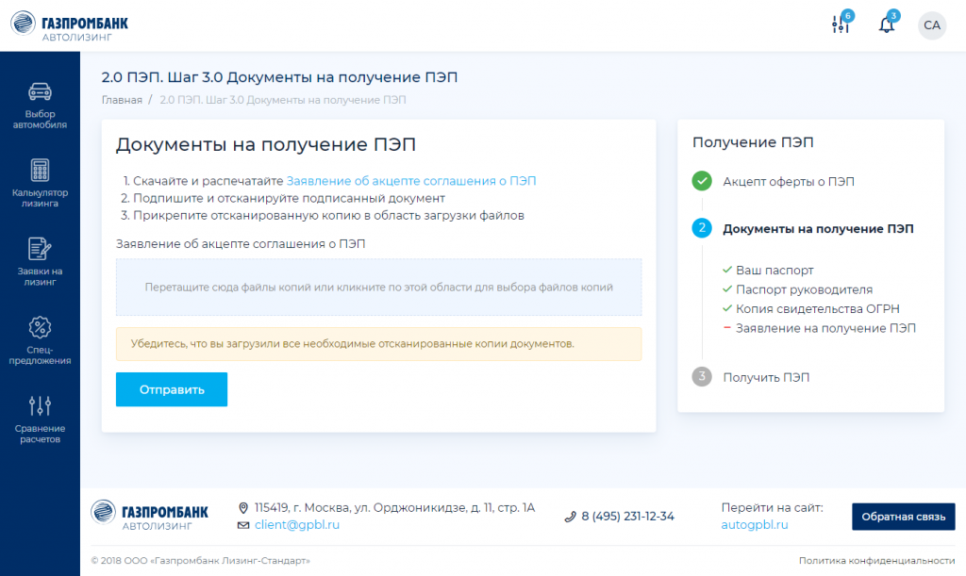Image resolution: width=966 pixels, height=576 pixels.
Task: Open the CA user avatar
Action: 932,25
